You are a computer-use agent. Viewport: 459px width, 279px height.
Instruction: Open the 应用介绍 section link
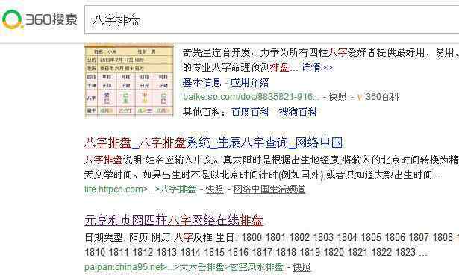(249, 83)
